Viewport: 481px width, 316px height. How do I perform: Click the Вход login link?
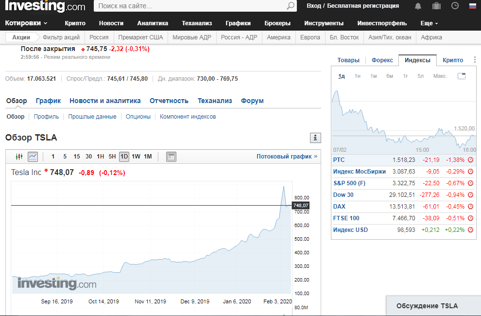314,6
